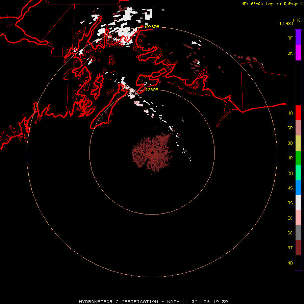
Task: Click the DS legend label
Action: click(290, 203)
